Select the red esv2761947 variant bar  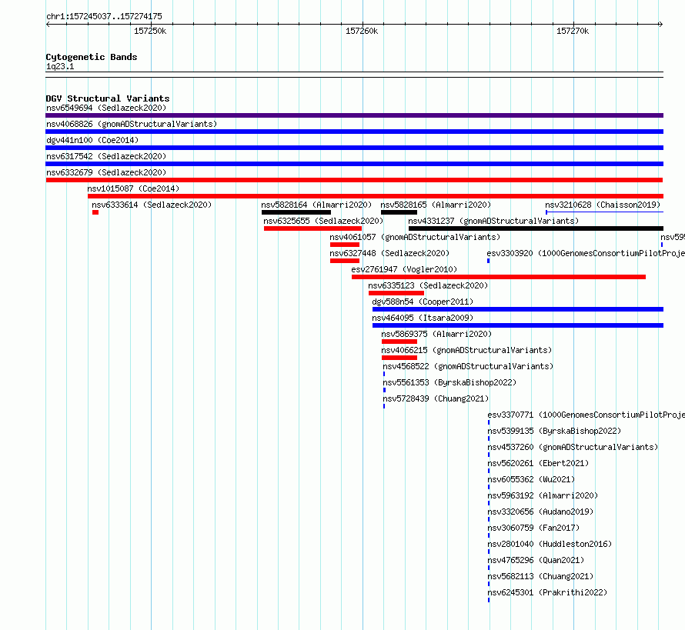click(499, 277)
